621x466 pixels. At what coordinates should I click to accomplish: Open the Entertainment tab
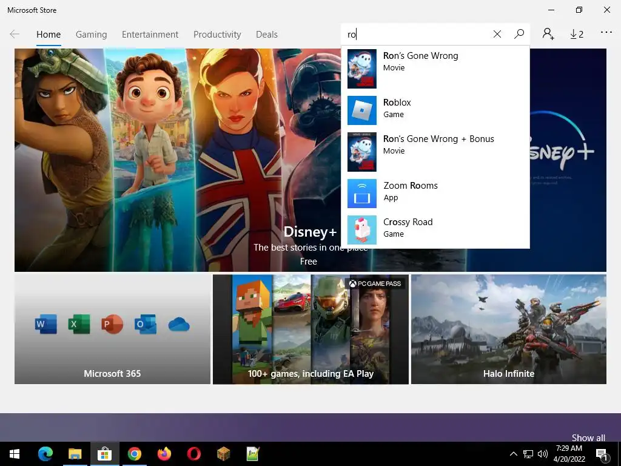tap(150, 35)
